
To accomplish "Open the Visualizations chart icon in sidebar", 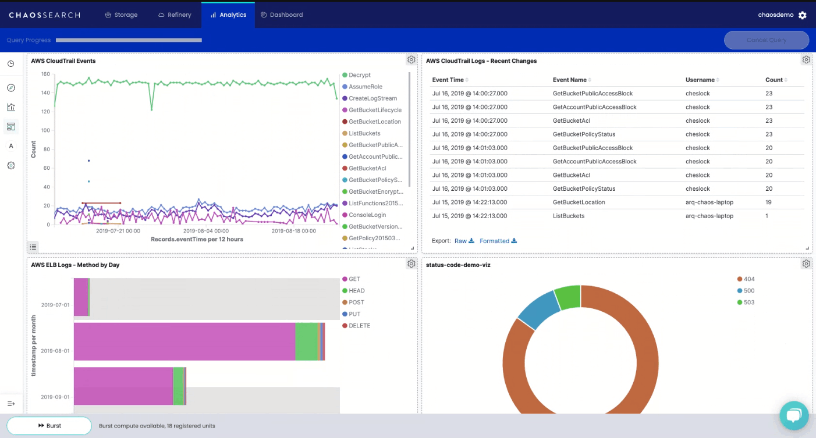I will pyautogui.click(x=11, y=107).
